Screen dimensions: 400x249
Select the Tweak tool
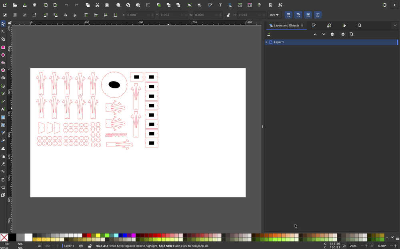tap(3, 148)
